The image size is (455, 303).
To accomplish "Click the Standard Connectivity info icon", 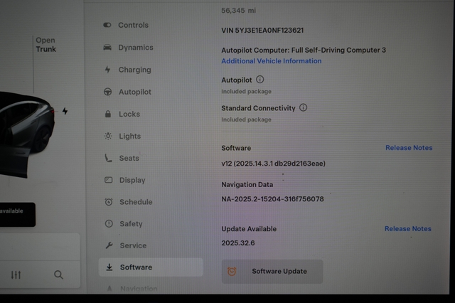I will [x=304, y=107].
